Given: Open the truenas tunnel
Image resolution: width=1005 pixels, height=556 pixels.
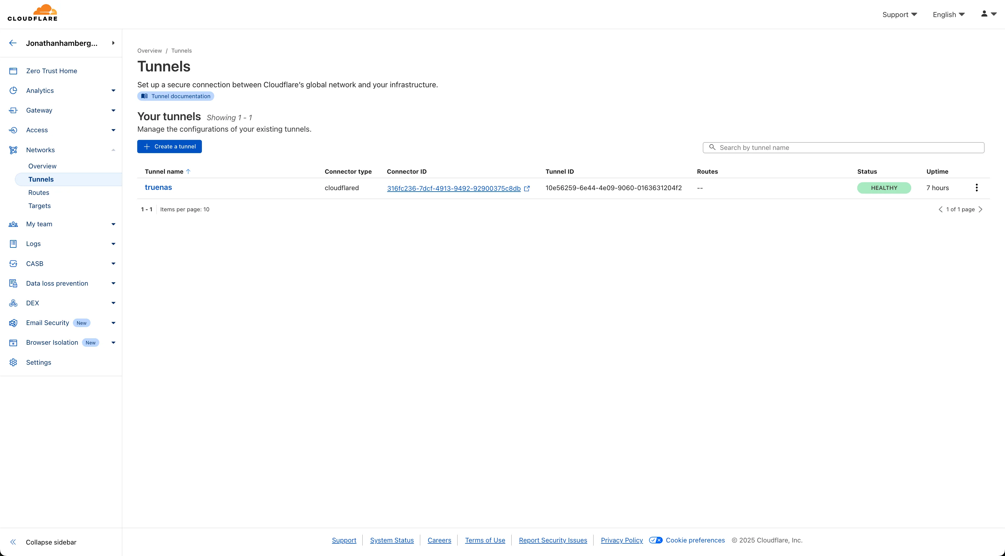Looking at the screenshot, I should [158, 187].
